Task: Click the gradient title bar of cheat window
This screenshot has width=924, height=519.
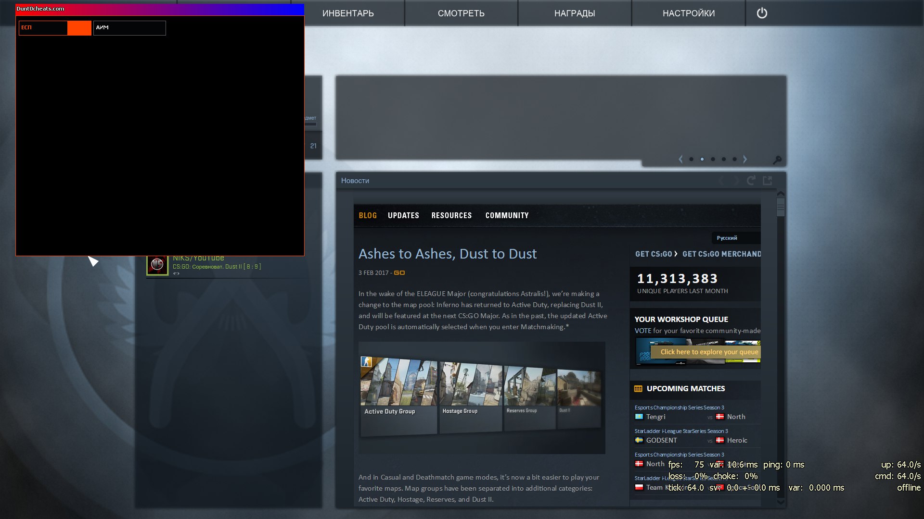Action: pyautogui.click(x=160, y=9)
